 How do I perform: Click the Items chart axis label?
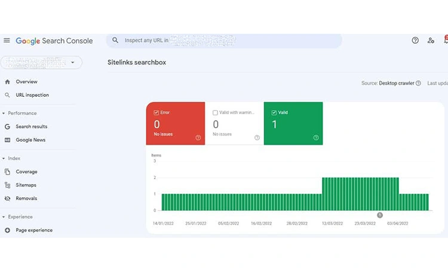pyautogui.click(x=157, y=155)
